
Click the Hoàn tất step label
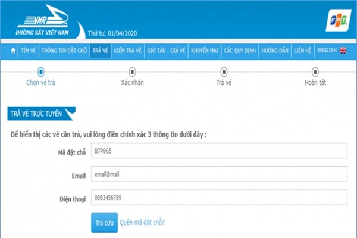pyautogui.click(x=315, y=83)
